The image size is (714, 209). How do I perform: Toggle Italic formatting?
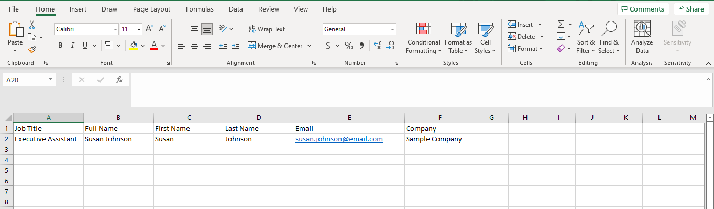[x=73, y=46]
